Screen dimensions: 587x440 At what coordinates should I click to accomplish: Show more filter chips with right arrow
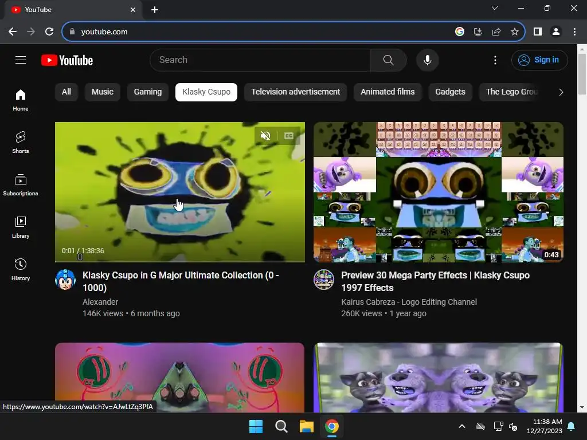point(561,92)
